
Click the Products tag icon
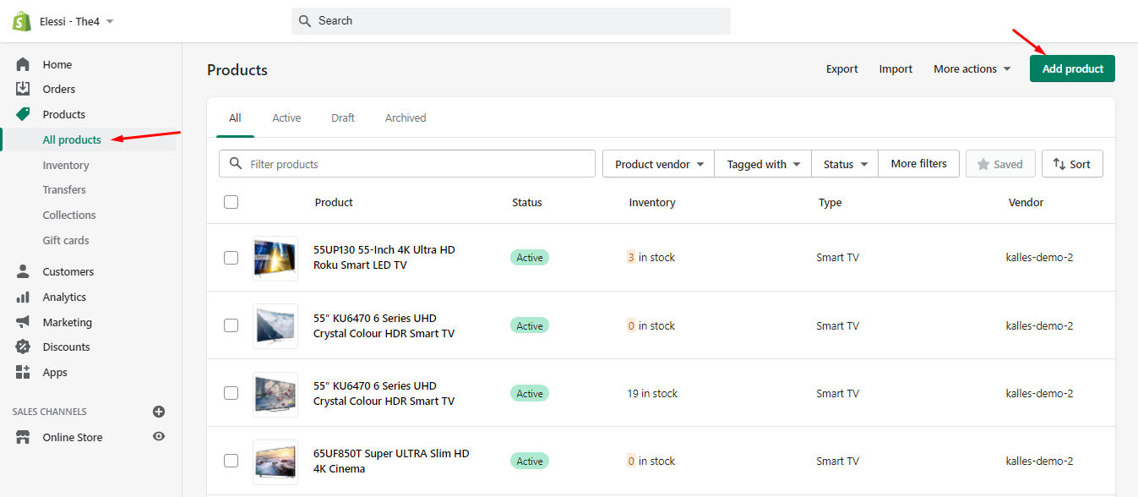pos(23,114)
